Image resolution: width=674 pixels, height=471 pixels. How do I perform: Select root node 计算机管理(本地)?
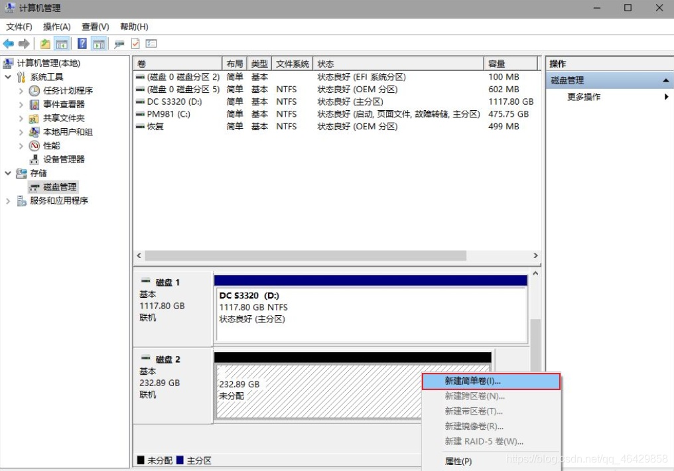[48, 63]
